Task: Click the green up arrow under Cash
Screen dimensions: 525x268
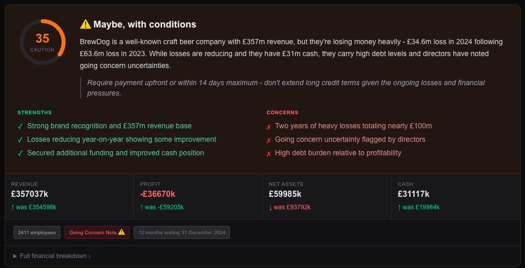Action: [x=400, y=207]
